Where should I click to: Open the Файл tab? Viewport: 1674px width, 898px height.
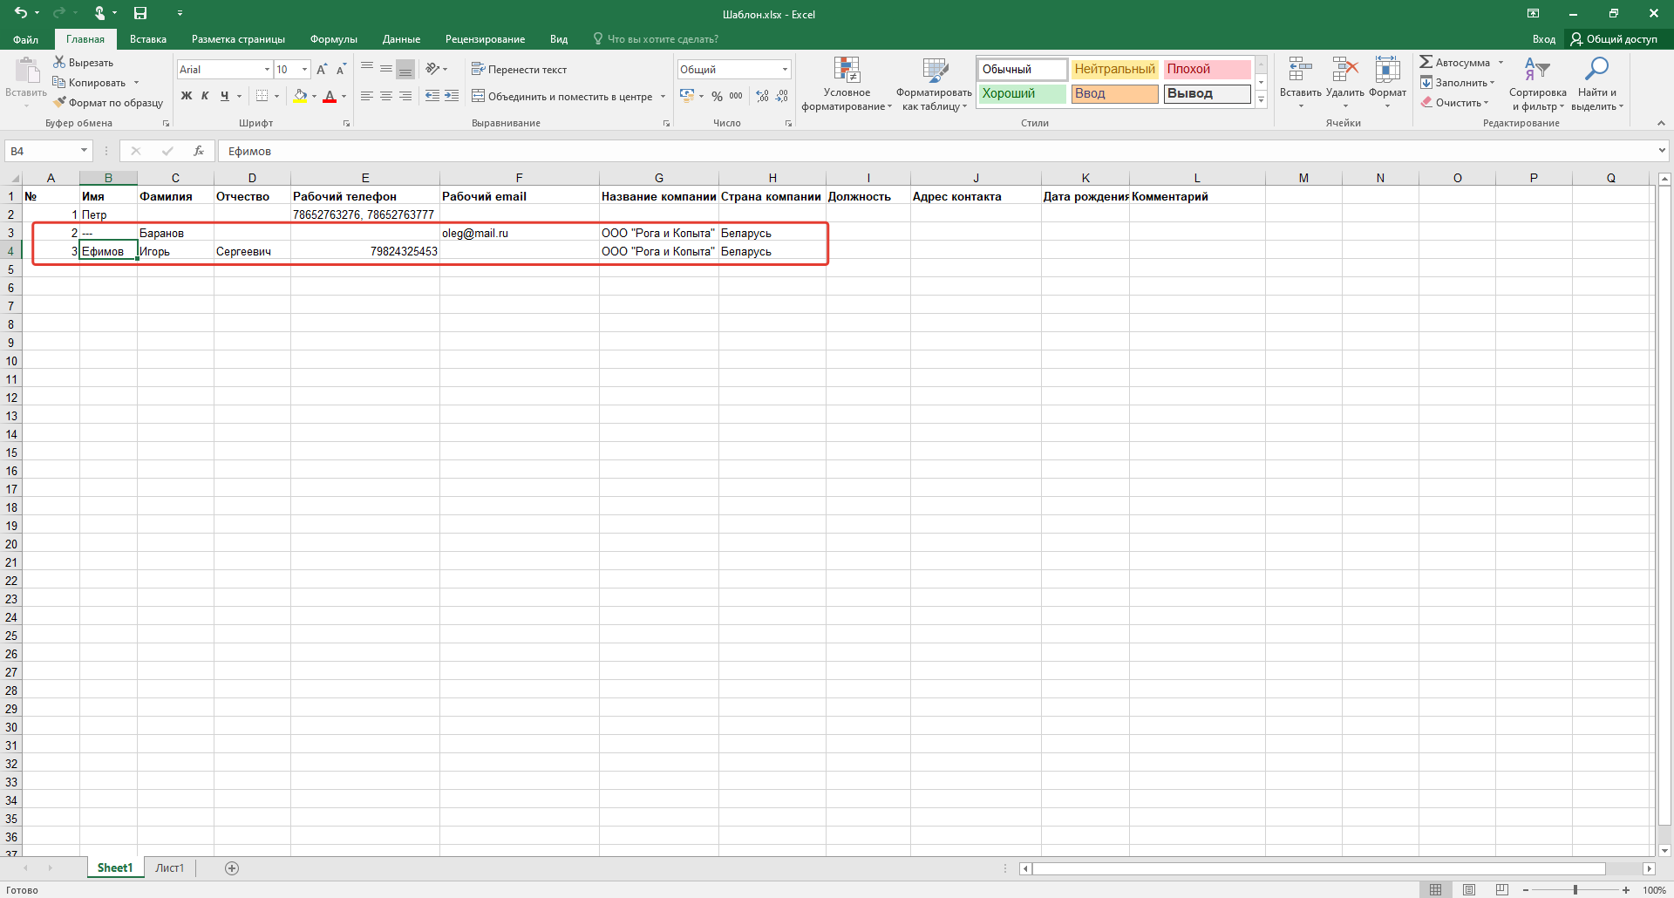coord(25,39)
